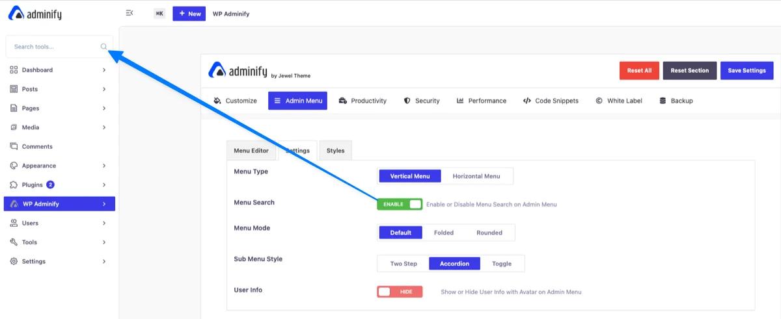Click the Productivity briefcase icon
The image size is (781, 319).
point(343,101)
